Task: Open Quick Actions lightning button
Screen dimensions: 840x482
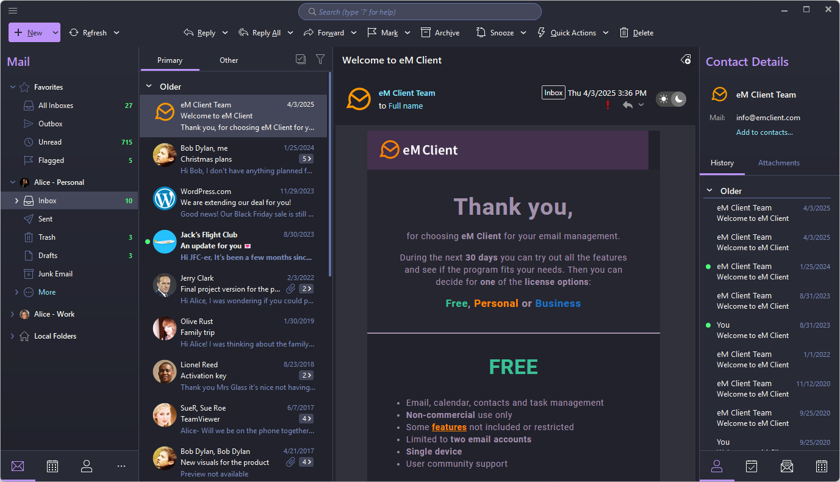Action: coord(566,33)
